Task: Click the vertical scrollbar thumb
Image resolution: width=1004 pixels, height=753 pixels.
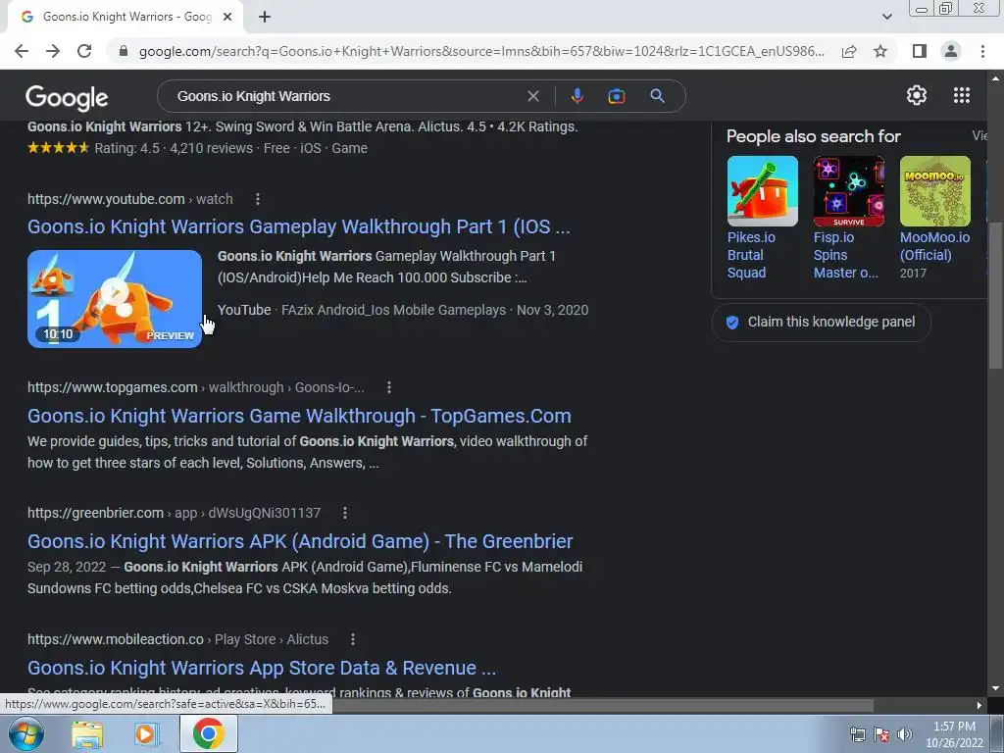Action: (x=995, y=296)
